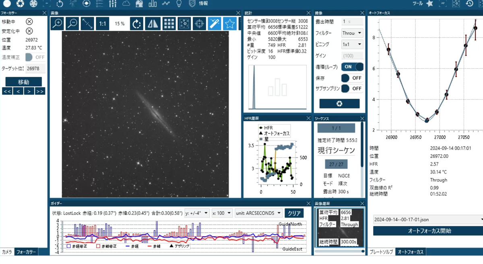The width and height of the screenshot is (483, 264).
Task: Click the flip image icon
Action: tap(153, 24)
